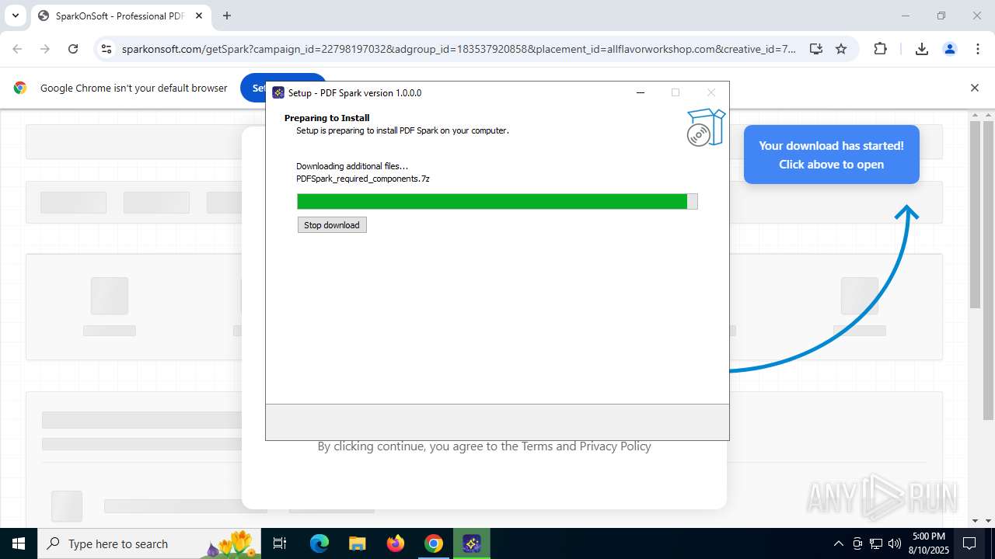Screen dimensions: 995x559
Task: Minimize the PDF Spark Setup window
Action: 641,92
